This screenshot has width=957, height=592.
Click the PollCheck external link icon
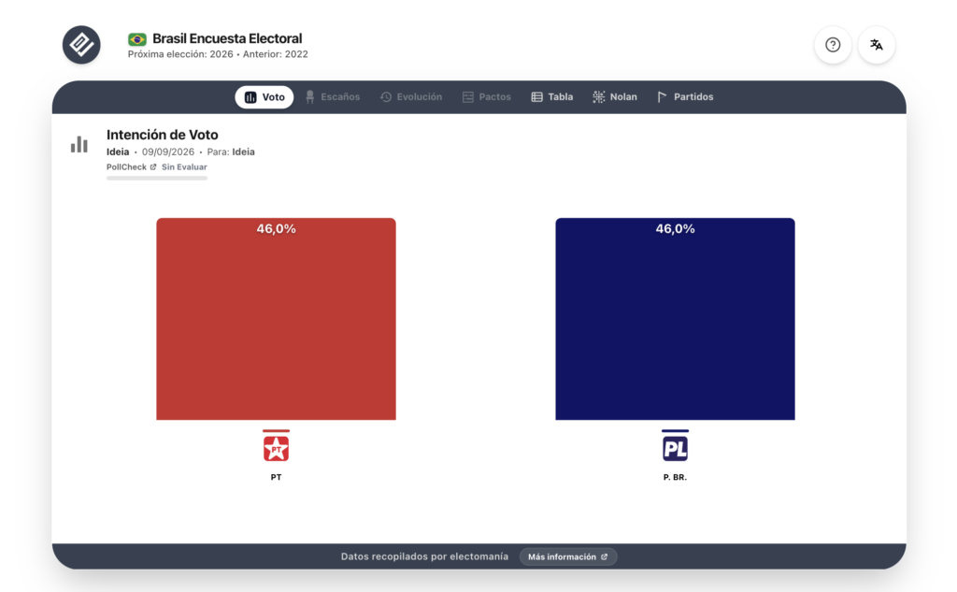click(153, 166)
